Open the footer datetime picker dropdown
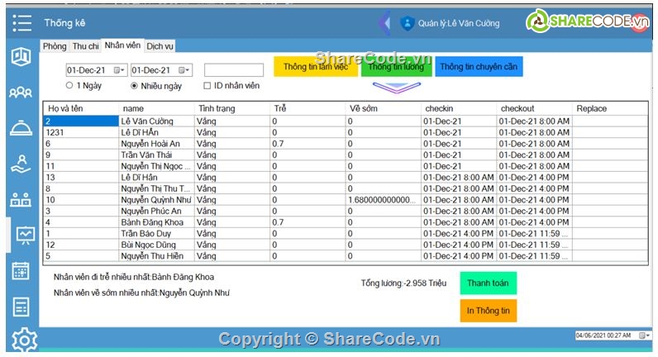The height and width of the screenshot is (357, 658). 644,336
